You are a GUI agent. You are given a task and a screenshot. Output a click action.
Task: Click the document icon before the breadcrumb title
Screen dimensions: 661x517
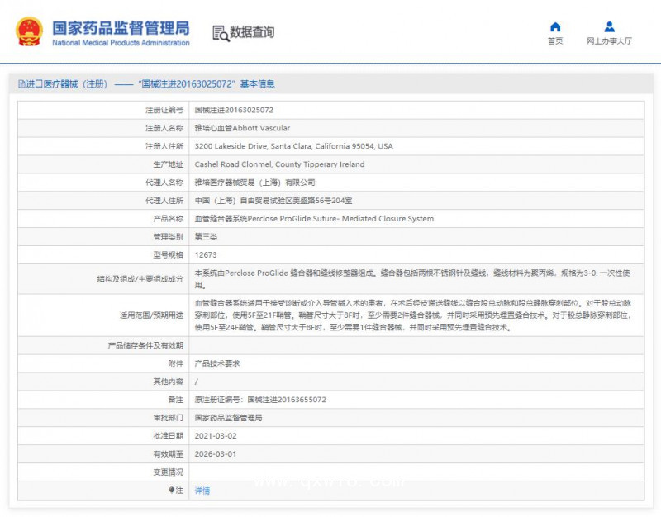(x=19, y=83)
